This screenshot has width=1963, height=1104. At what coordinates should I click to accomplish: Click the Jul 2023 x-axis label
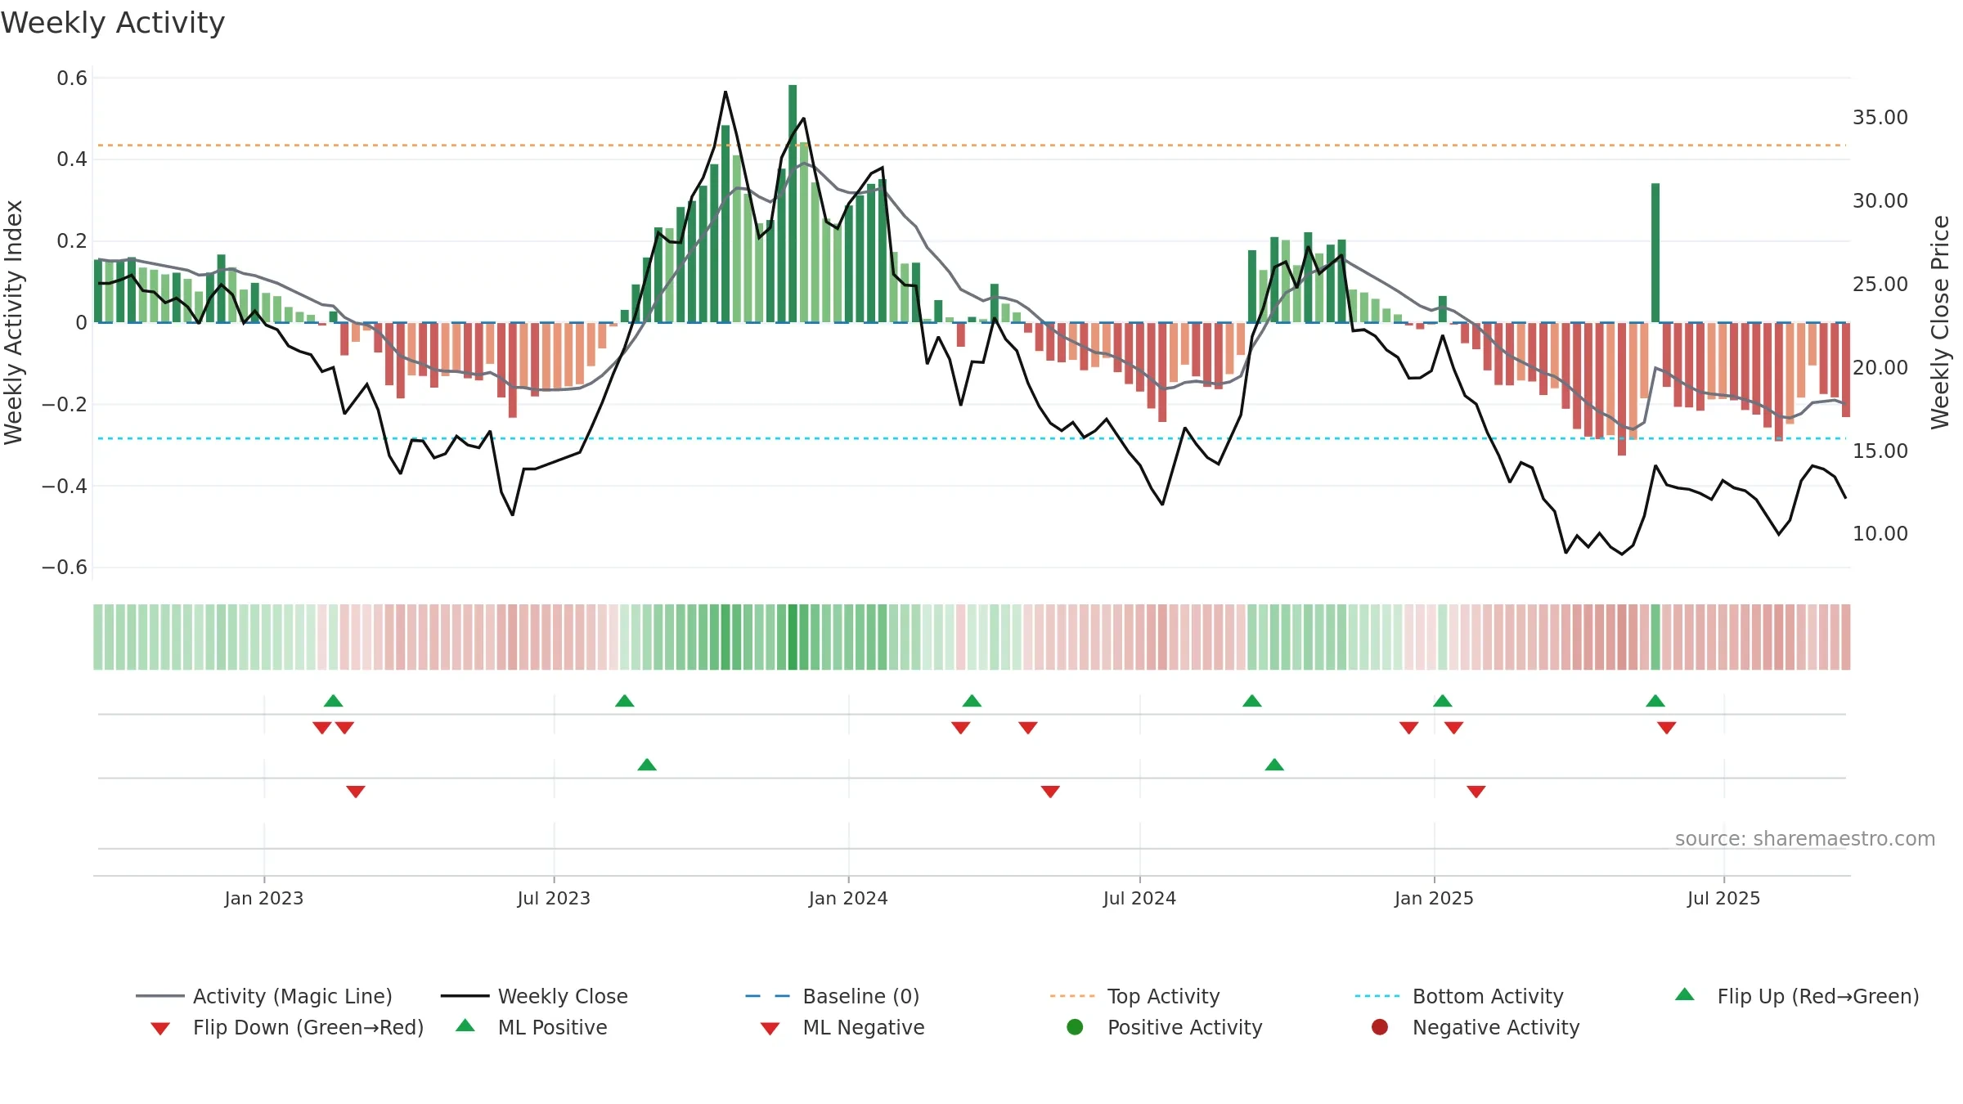point(554,898)
